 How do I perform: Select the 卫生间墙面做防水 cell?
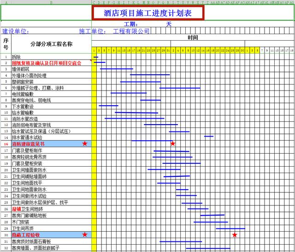click(x=51, y=170)
